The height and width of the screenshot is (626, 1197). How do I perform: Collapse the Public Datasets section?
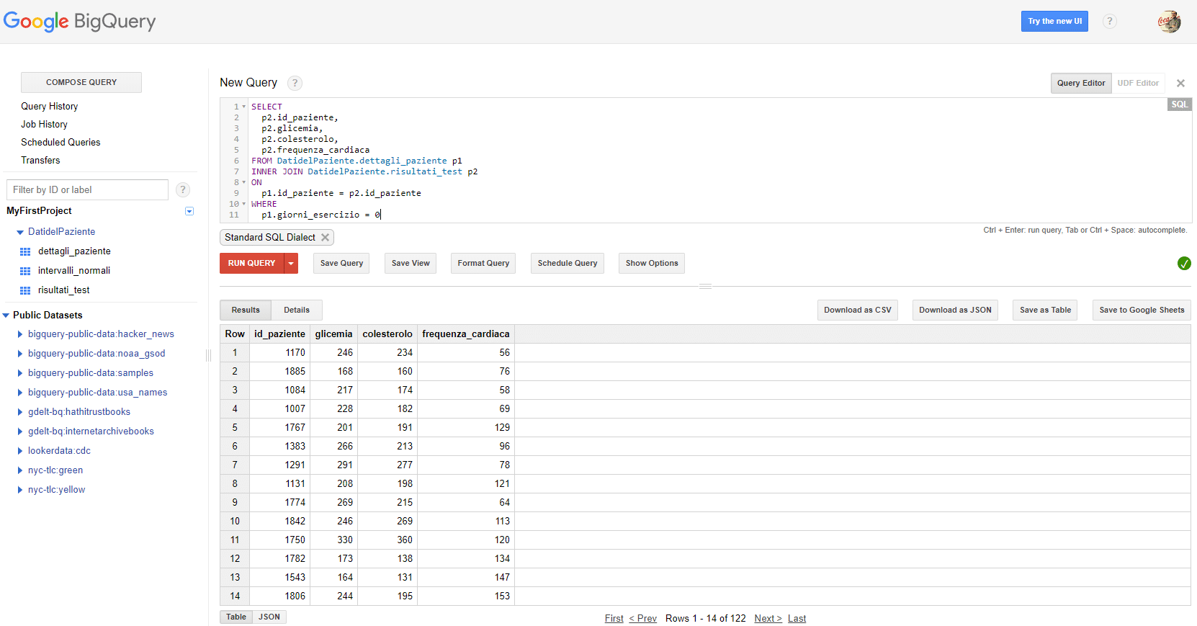click(6, 316)
